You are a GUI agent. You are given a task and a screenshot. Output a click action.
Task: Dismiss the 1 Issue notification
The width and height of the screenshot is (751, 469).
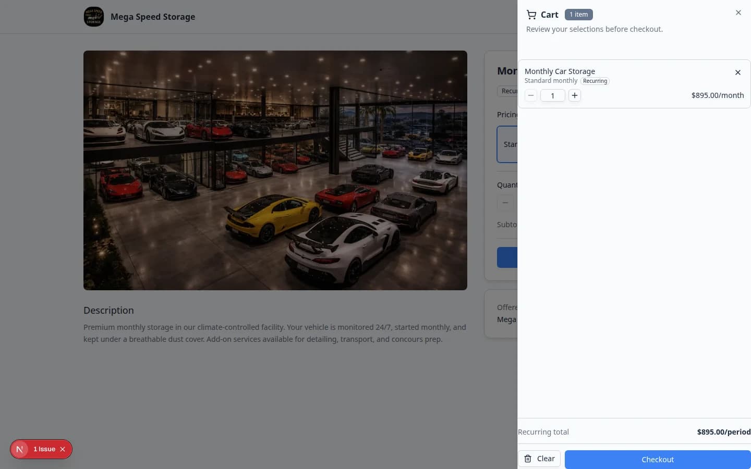(63, 449)
